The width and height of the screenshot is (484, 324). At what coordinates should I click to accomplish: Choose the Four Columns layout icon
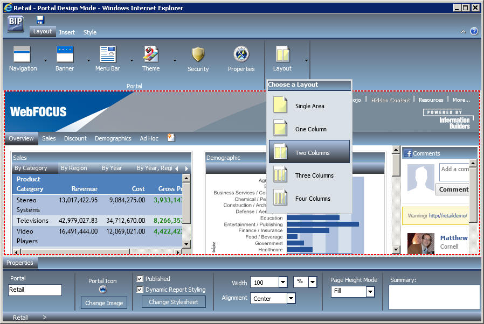(x=280, y=198)
